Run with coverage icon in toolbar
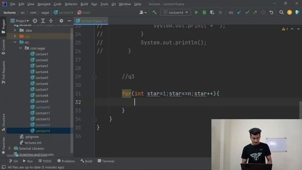 (212, 13)
